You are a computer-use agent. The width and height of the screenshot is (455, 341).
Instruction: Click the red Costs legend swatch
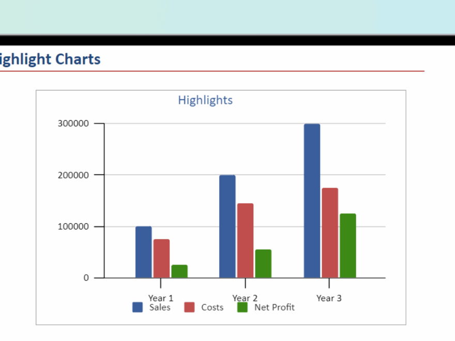[189, 307]
